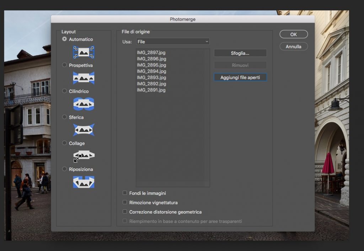Click the Sferica layout preview icon
The height and width of the screenshot is (251, 364).
click(84, 130)
